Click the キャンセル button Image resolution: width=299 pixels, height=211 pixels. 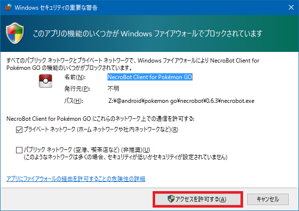click(268, 199)
